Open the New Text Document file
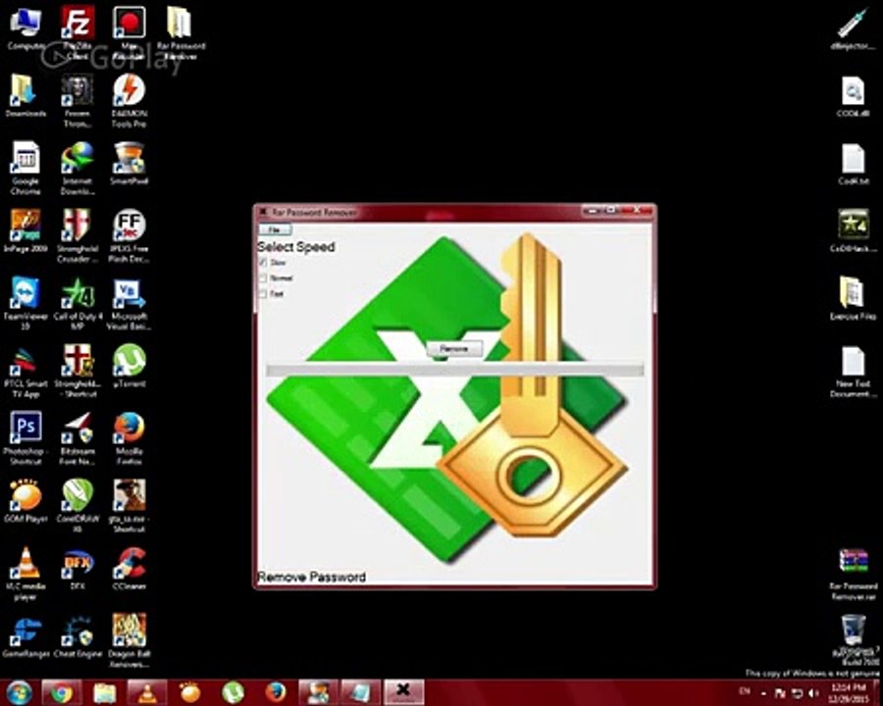The image size is (883, 706). [853, 372]
